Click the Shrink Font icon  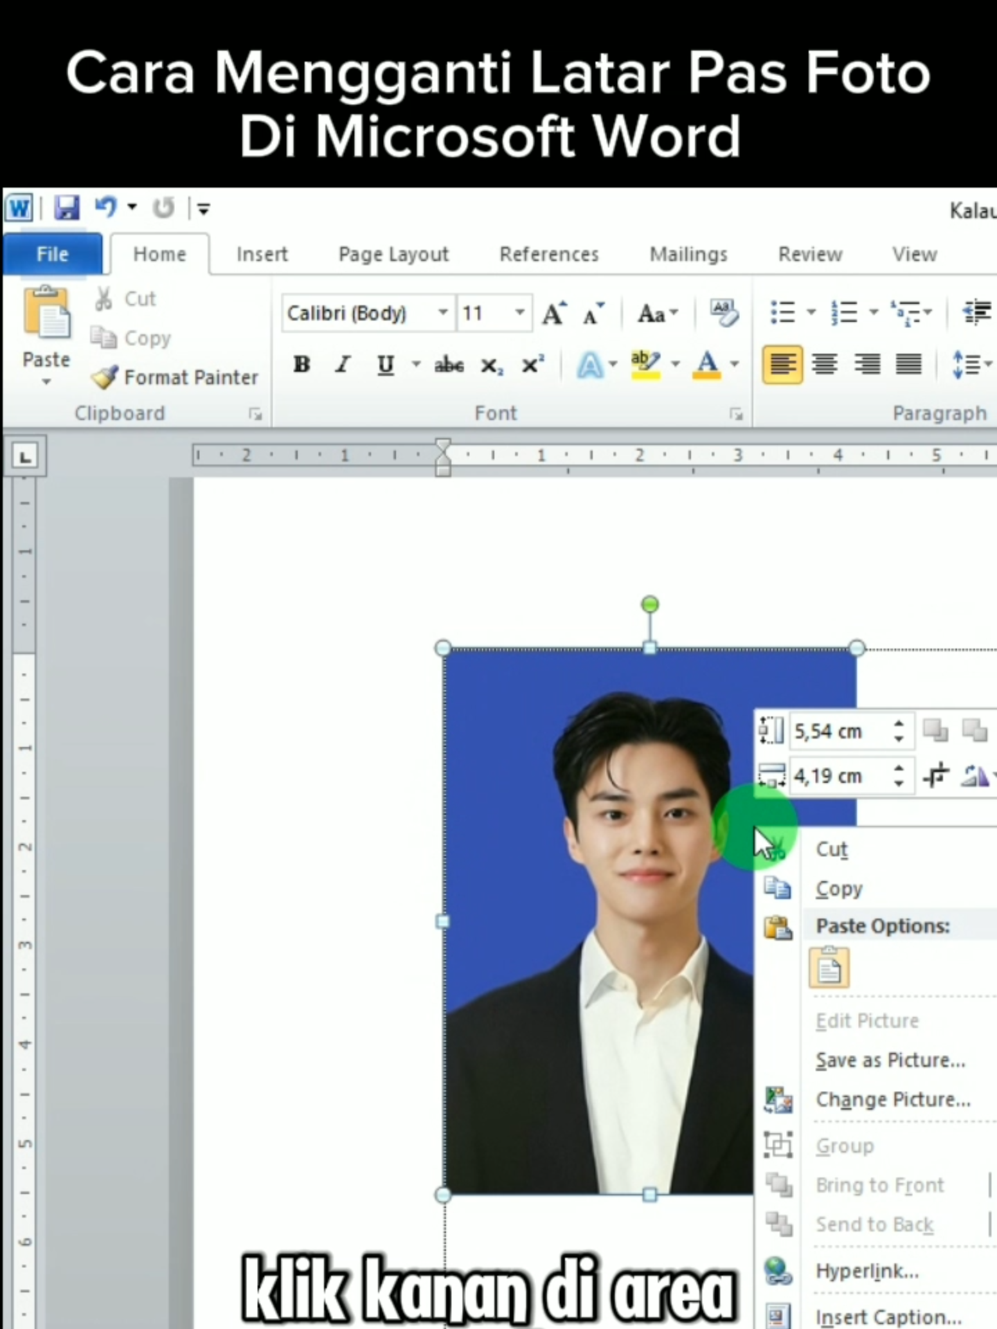coord(593,314)
